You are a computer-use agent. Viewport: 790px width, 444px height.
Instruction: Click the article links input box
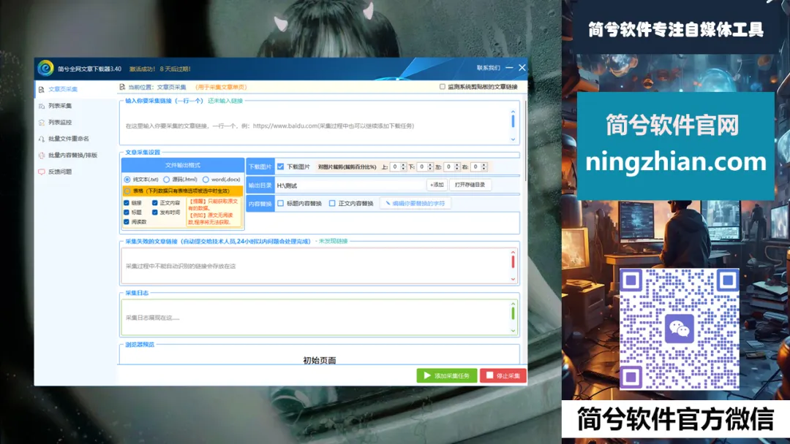click(x=315, y=126)
